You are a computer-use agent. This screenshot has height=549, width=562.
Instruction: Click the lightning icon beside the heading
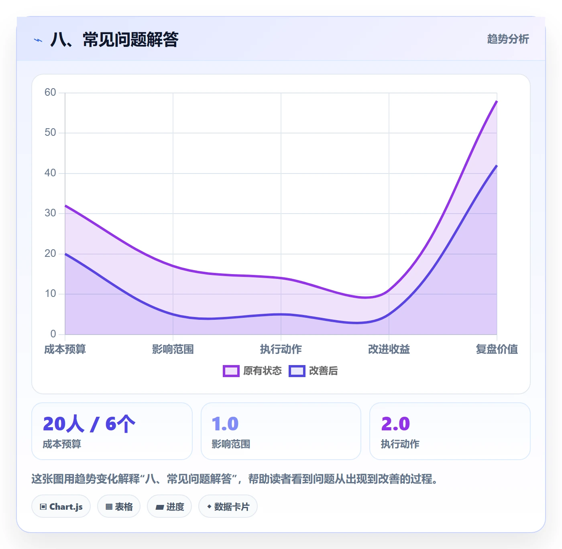[x=38, y=40]
